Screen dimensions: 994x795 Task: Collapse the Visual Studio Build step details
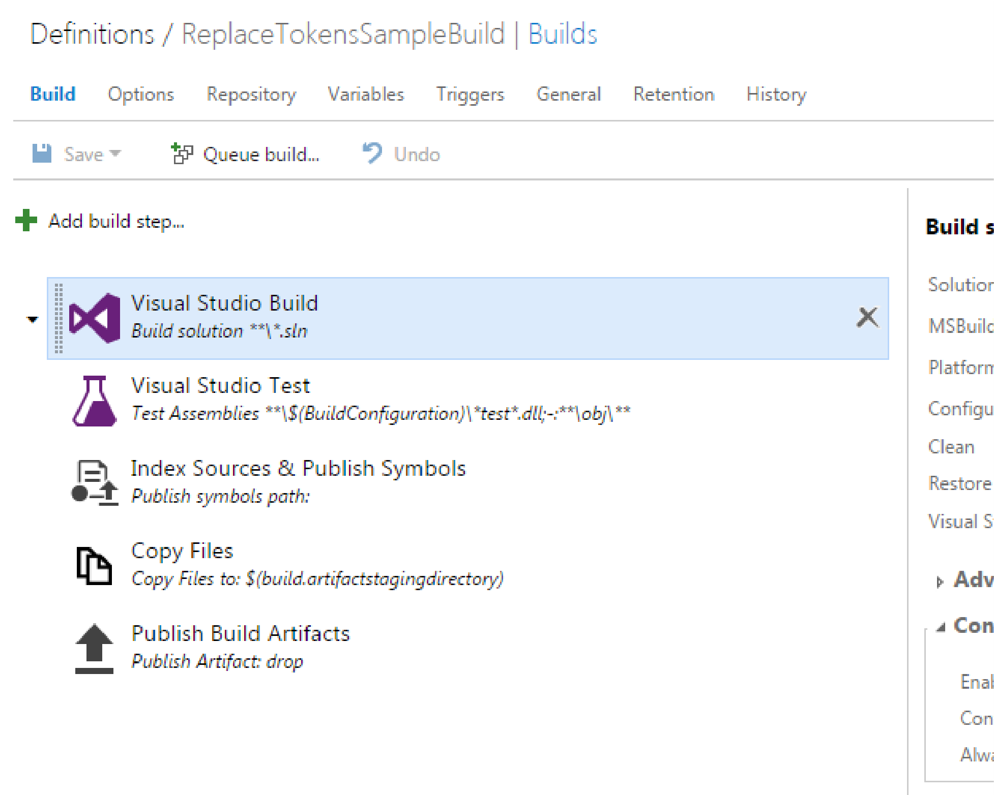point(33,319)
